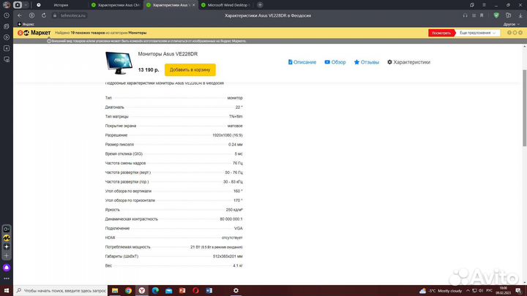Open the notifications icon in the system tray
527x296 pixels.
pyautogui.click(x=519, y=291)
